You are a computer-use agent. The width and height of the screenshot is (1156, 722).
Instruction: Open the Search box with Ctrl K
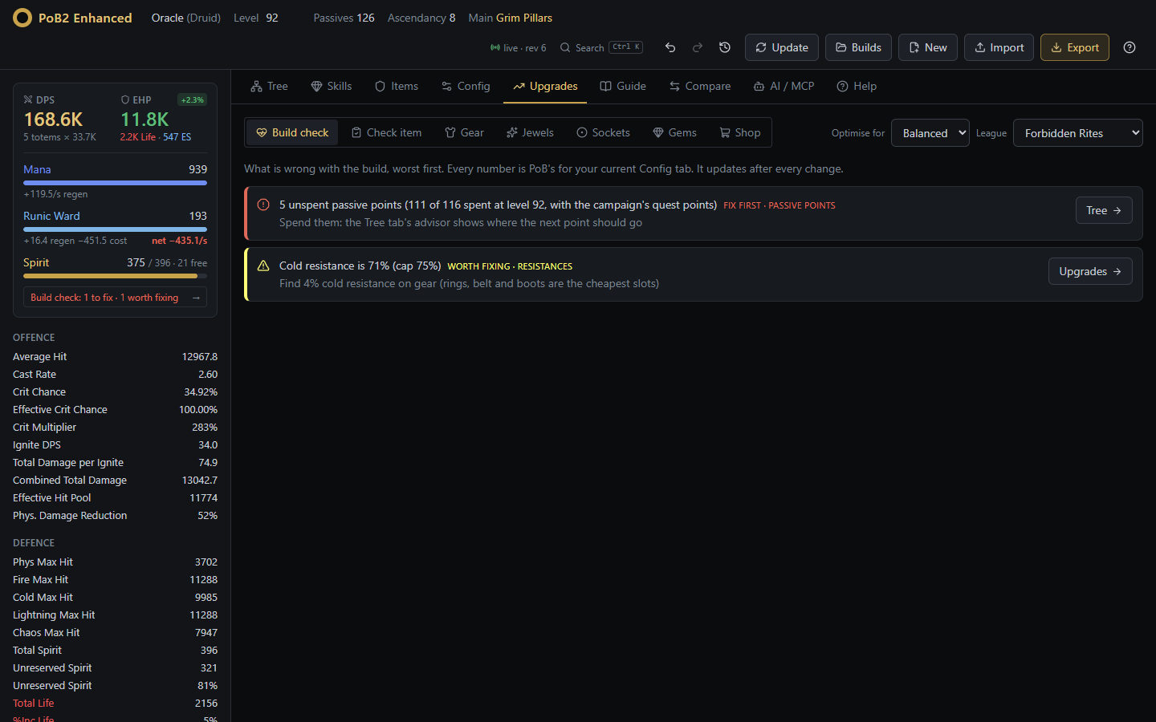[x=601, y=47]
